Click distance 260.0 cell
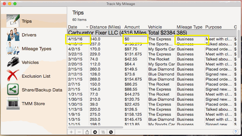The height and width of the screenshot is (136, 242). [95, 69]
